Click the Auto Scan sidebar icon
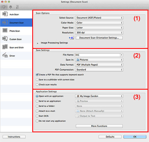The height and width of the screenshot is (142, 149). coord(5,14)
